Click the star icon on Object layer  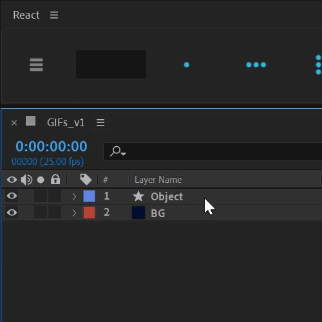(x=138, y=196)
